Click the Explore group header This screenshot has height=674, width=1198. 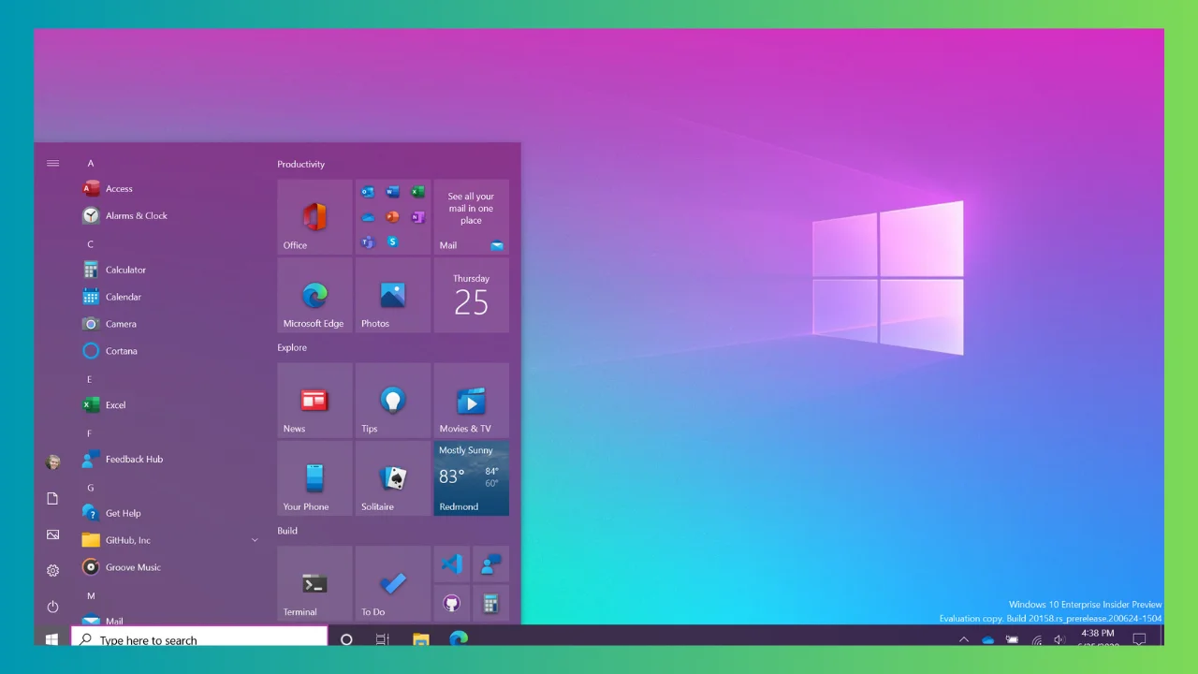[292, 347]
